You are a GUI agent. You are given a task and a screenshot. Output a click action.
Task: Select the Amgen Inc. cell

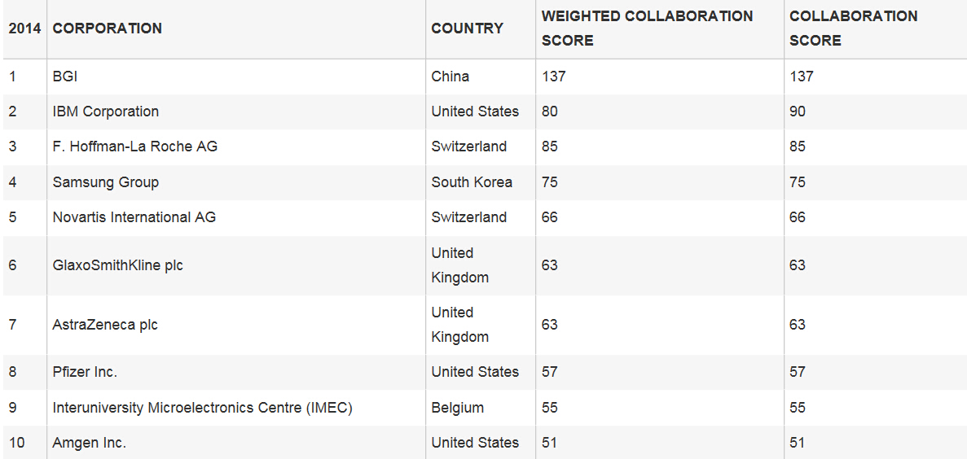pyautogui.click(x=90, y=443)
